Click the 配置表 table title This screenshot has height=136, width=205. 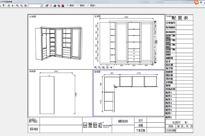pos(180,18)
